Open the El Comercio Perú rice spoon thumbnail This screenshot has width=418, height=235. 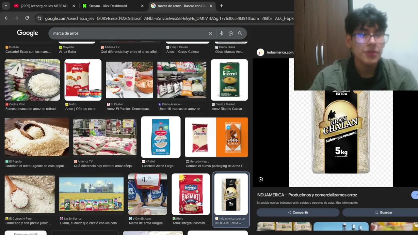click(30, 194)
